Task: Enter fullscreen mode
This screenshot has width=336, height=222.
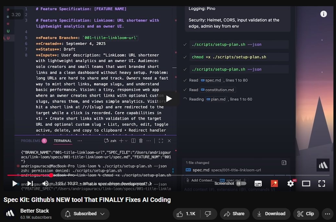Action: pos(322,183)
